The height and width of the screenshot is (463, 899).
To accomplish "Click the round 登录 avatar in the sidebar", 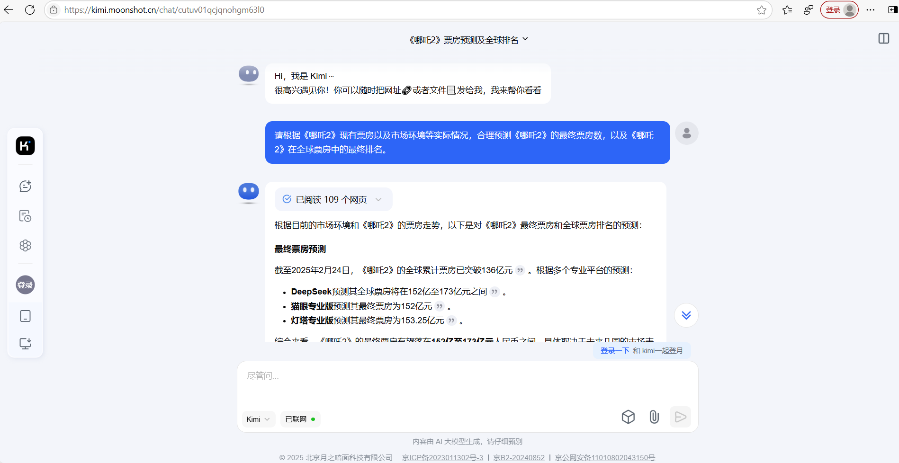I will pyautogui.click(x=25, y=285).
